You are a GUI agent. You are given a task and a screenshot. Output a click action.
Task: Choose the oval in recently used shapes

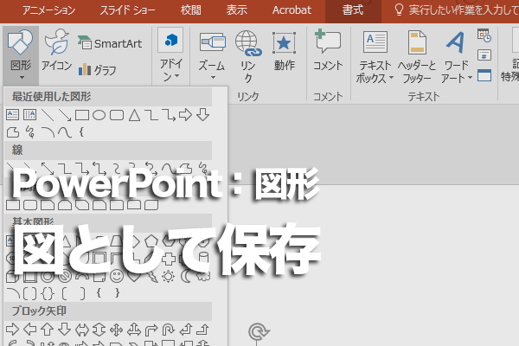coord(99,115)
